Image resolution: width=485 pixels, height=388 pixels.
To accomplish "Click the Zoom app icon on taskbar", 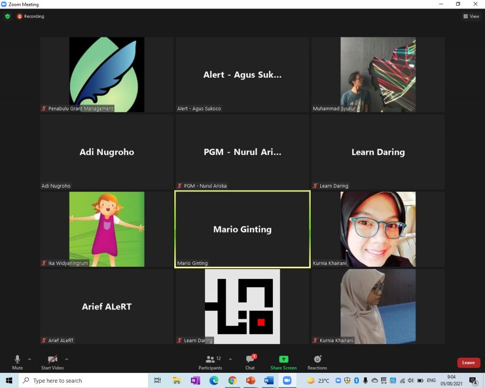I will (x=287, y=380).
